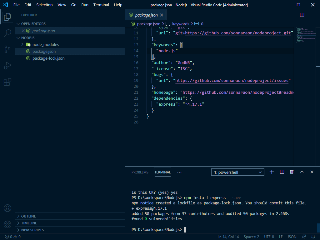The height and width of the screenshot is (240, 320).
Task: Select the Terminal panel tab
Action: [162, 172]
